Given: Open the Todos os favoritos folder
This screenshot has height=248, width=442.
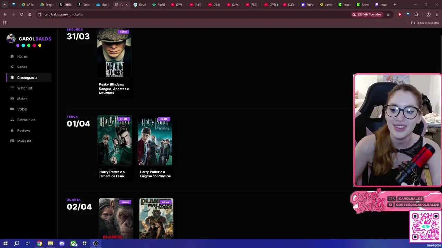Looking at the screenshot, I should tap(425, 23).
